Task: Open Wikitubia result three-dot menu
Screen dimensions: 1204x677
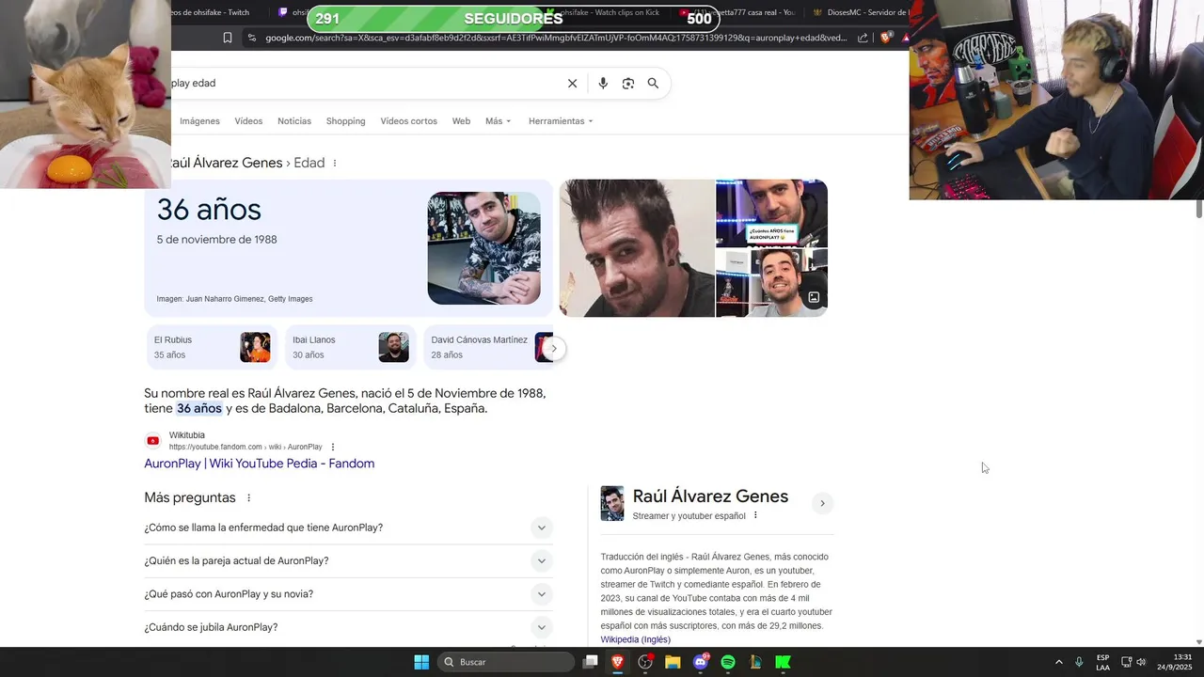Action: pos(333,447)
